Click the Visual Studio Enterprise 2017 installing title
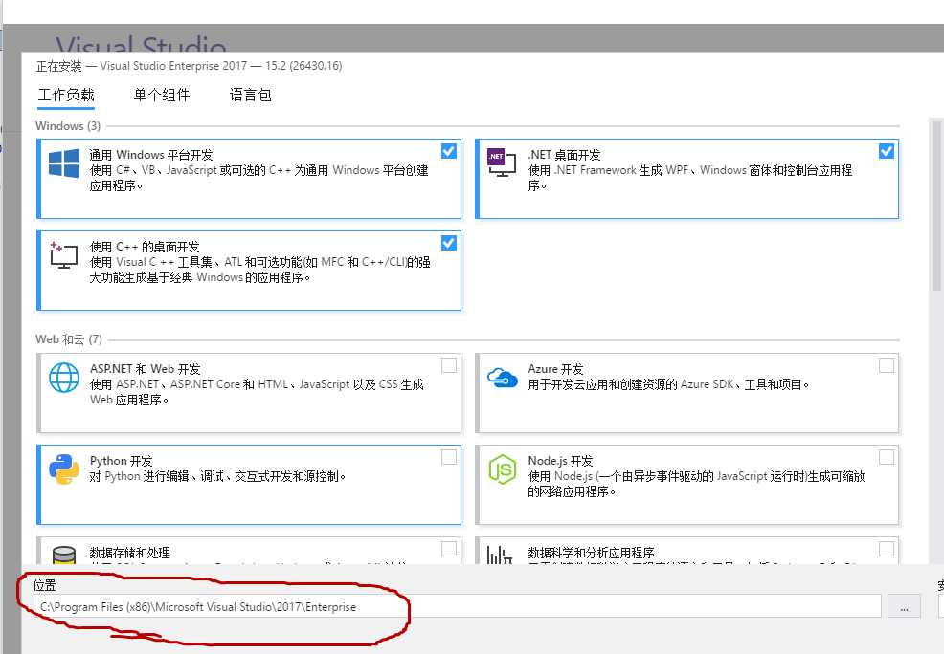This screenshot has height=654, width=944. pyautogui.click(x=189, y=66)
